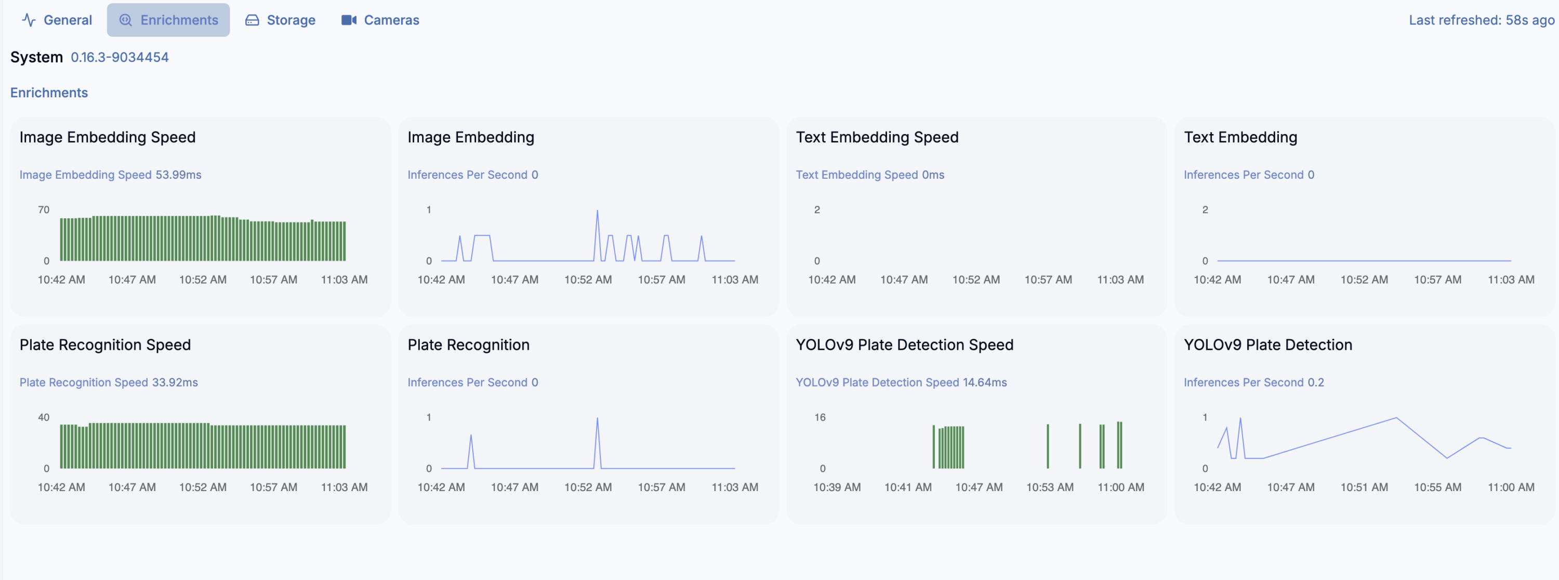Click the Text Embedding flat line chart

coord(1364,260)
